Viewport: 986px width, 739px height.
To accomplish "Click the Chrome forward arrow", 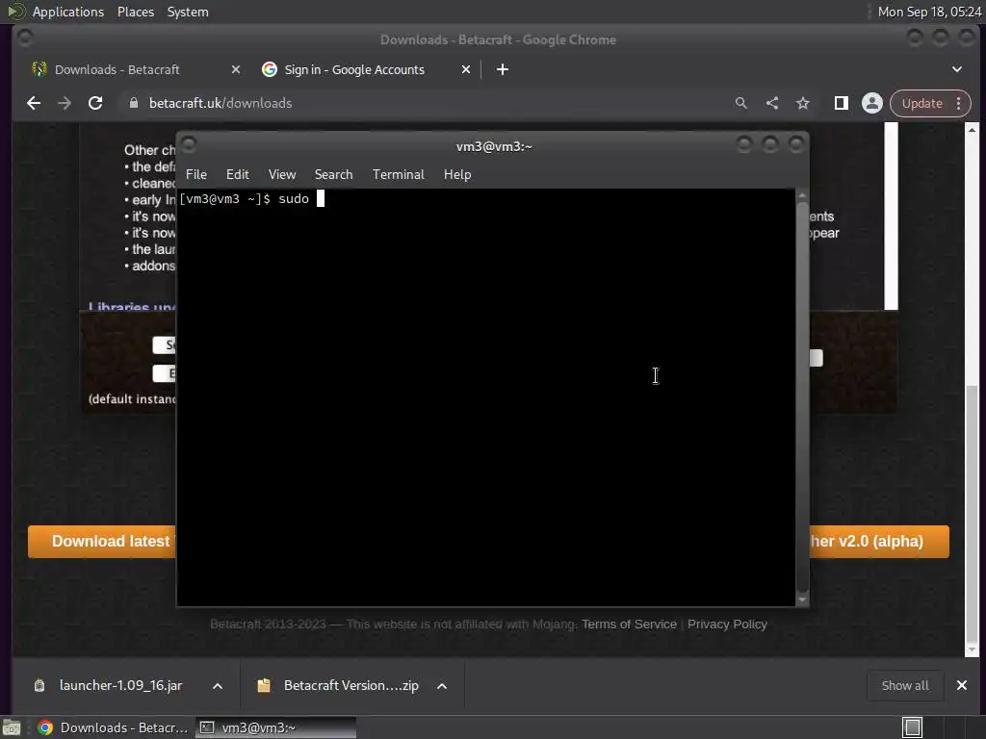I will click(x=65, y=103).
